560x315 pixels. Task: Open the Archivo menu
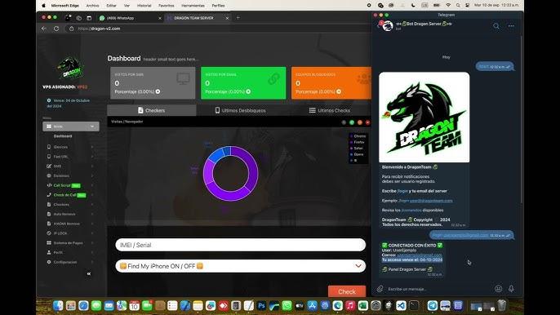tap(92, 6)
